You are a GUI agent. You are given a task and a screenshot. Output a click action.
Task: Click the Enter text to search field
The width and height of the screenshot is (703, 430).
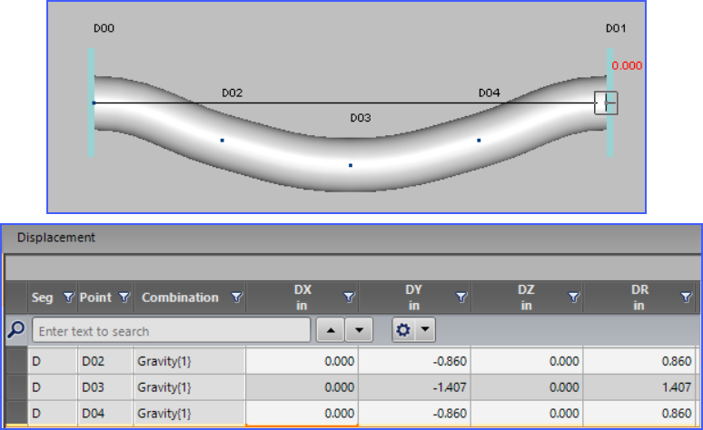coord(172,330)
